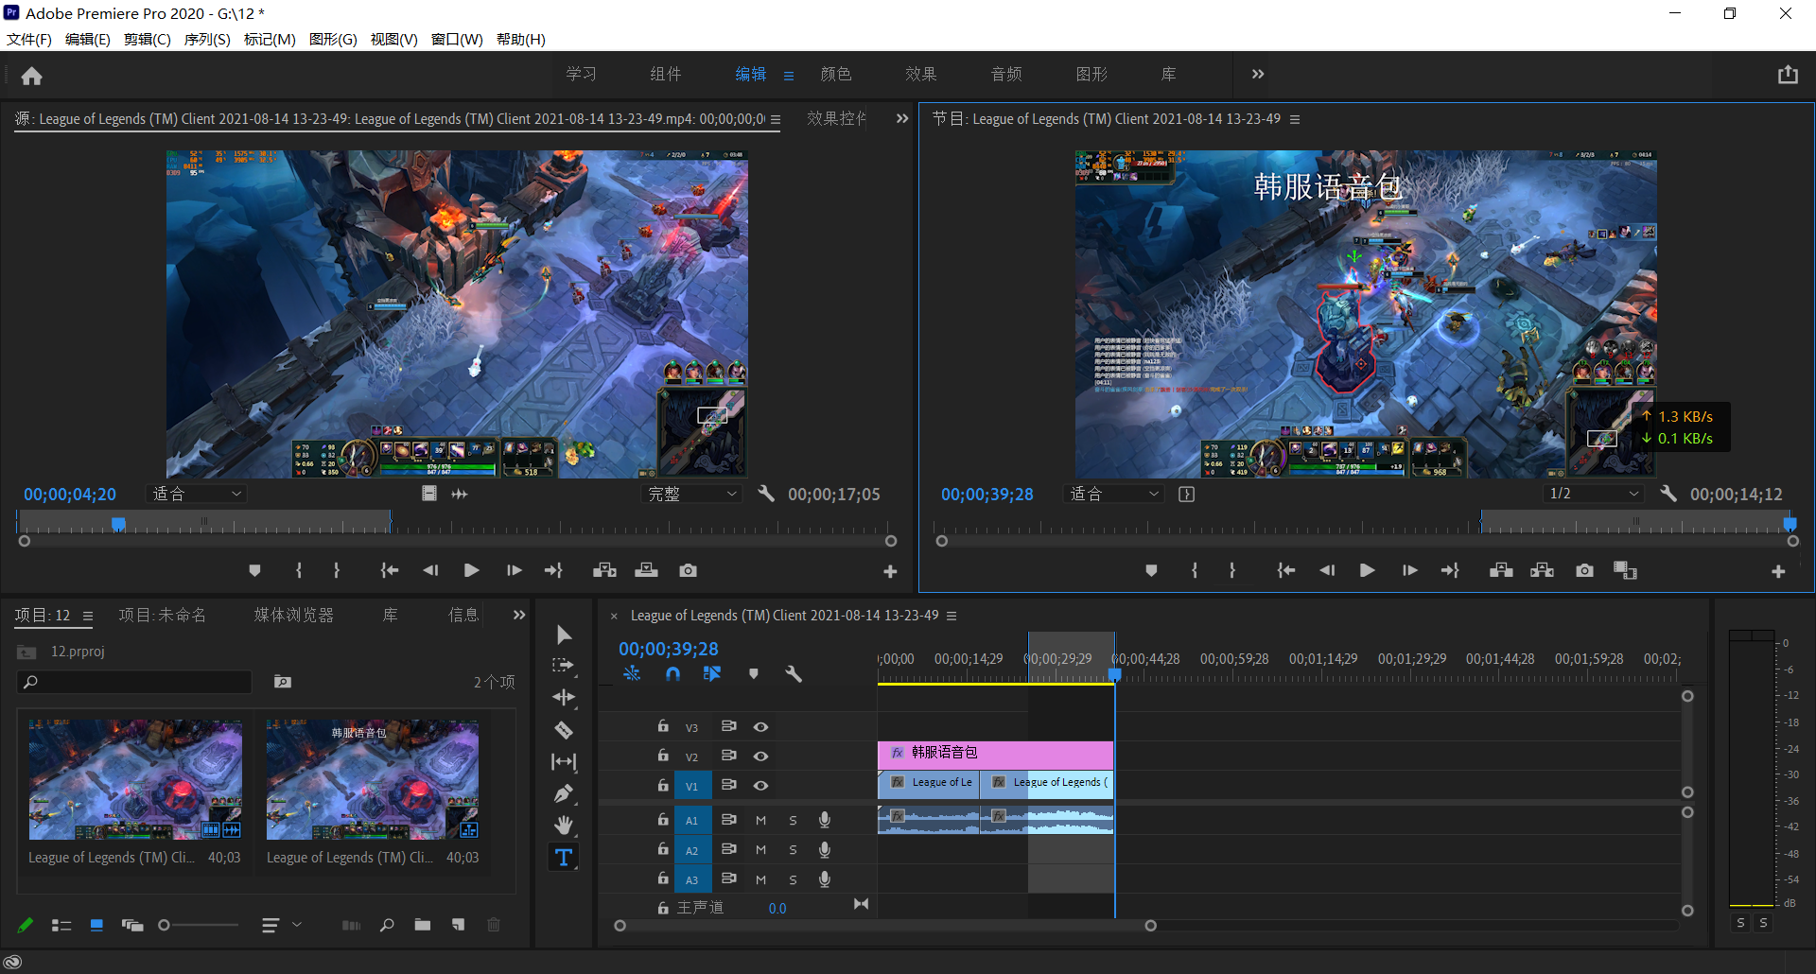Open the 序列(S) menu
Image resolution: width=1816 pixels, height=974 pixels.
click(207, 39)
